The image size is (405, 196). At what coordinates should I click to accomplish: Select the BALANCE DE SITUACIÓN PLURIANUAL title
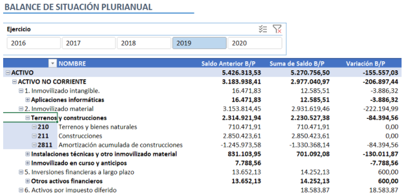[x=78, y=7]
